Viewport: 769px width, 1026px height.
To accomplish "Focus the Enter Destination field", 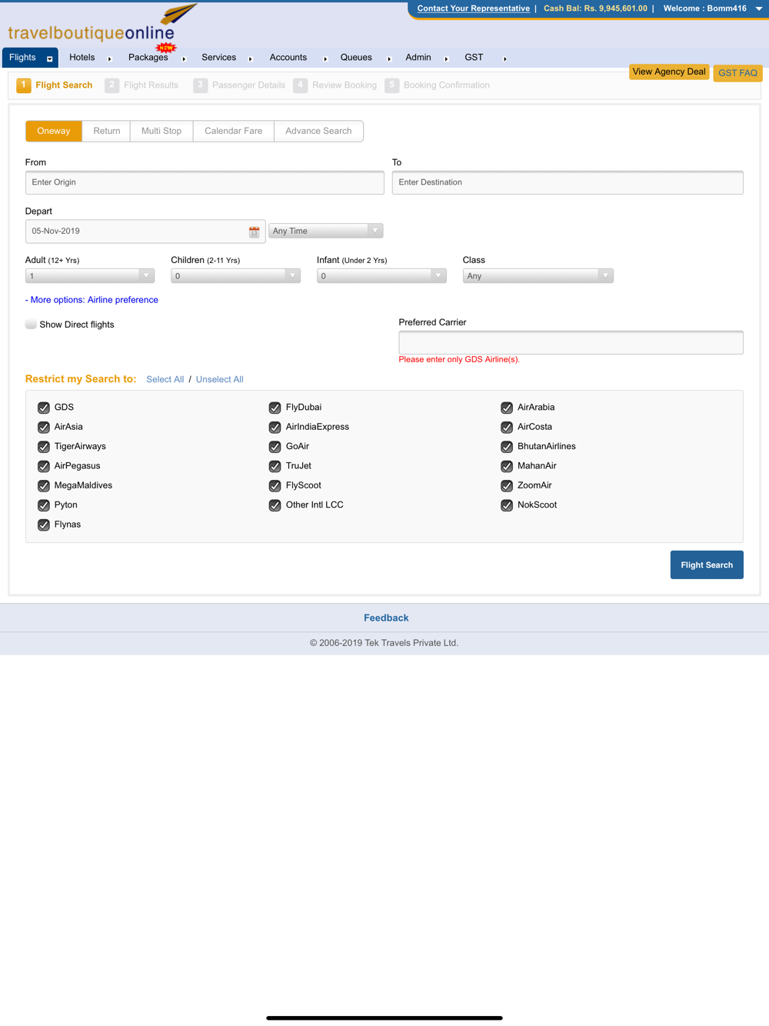I will tap(568, 183).
